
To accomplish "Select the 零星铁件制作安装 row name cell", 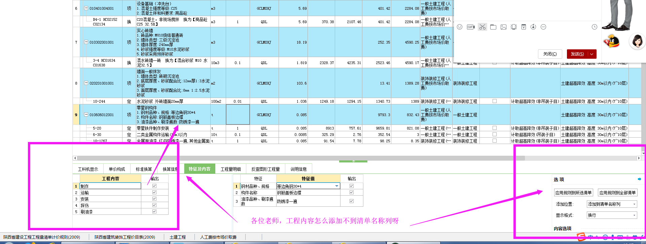I will (x=173, y=128).
